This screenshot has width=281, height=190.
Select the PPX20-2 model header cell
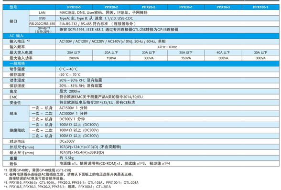[111, 7]
